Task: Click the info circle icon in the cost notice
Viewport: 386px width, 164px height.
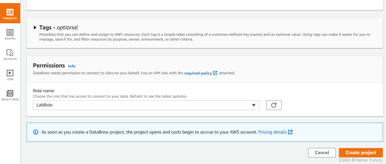Action: (36, 132)
